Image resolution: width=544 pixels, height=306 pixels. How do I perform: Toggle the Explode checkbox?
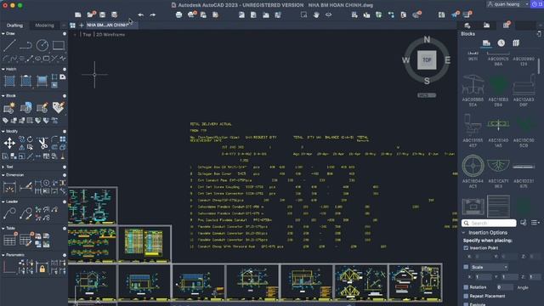coord(466,304)
